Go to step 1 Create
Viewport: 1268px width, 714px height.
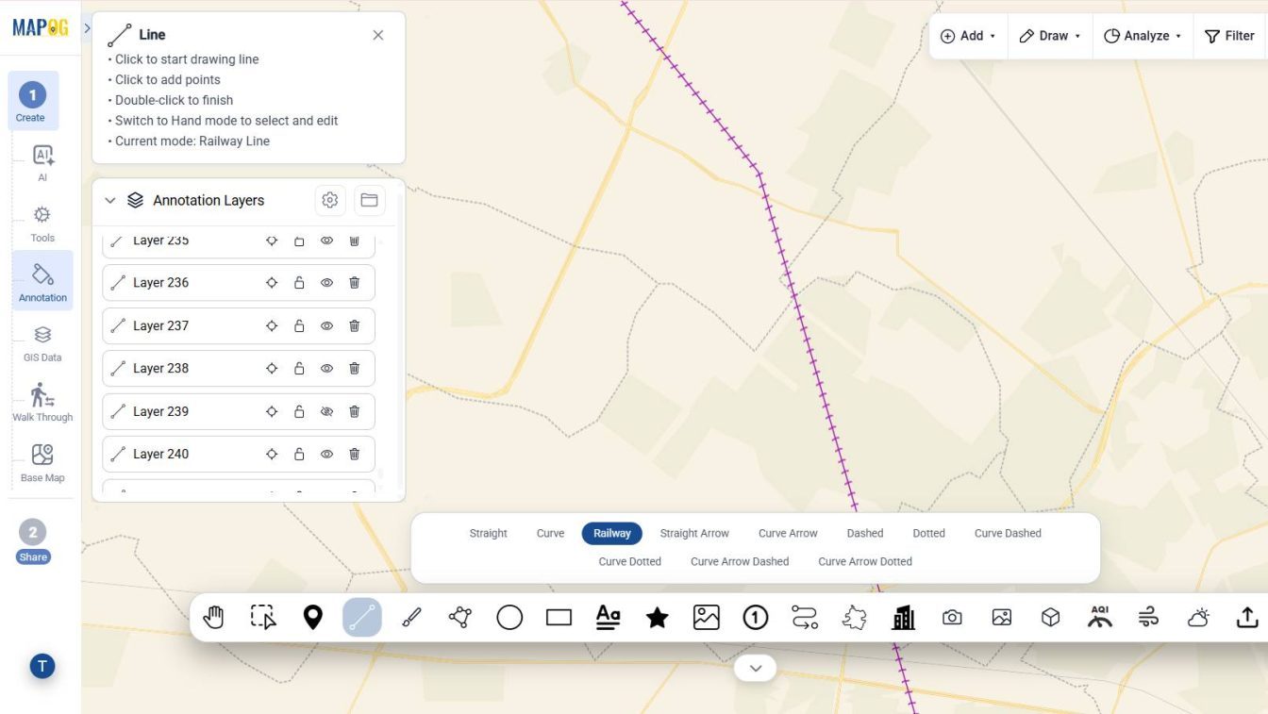click(x=33, y=101)
